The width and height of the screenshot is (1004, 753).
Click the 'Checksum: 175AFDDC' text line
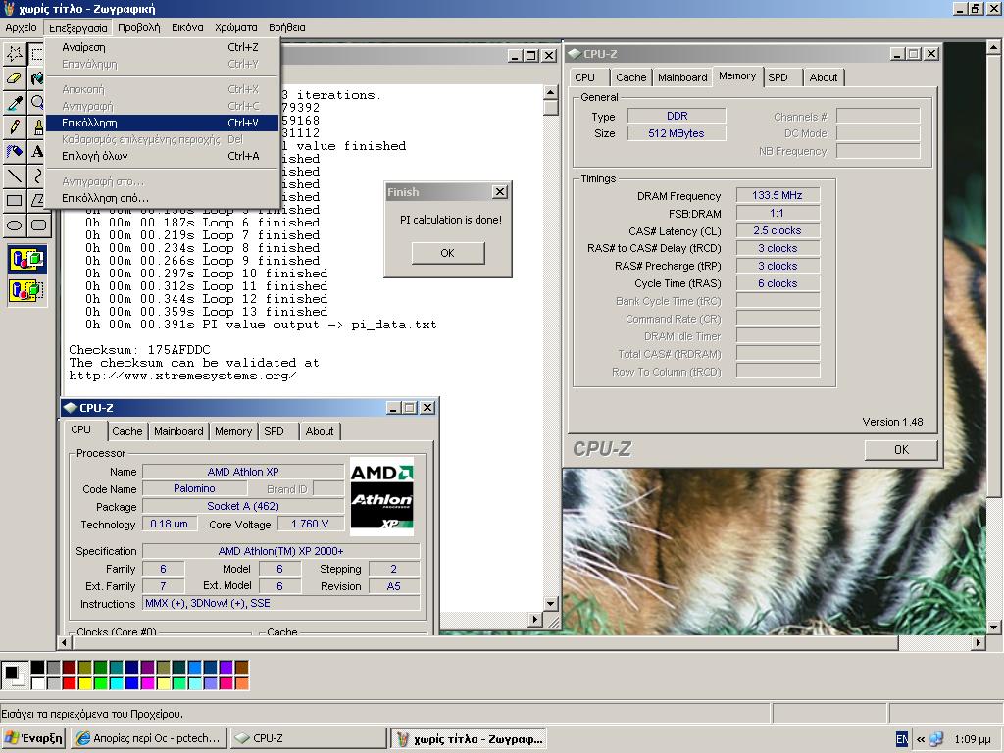pyautogui.click(x=139, y=350)
